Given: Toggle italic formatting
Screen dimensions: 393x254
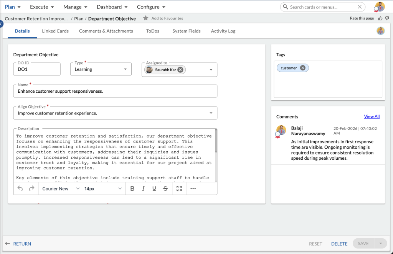Looking at the screenshot, I should (143, 188).
